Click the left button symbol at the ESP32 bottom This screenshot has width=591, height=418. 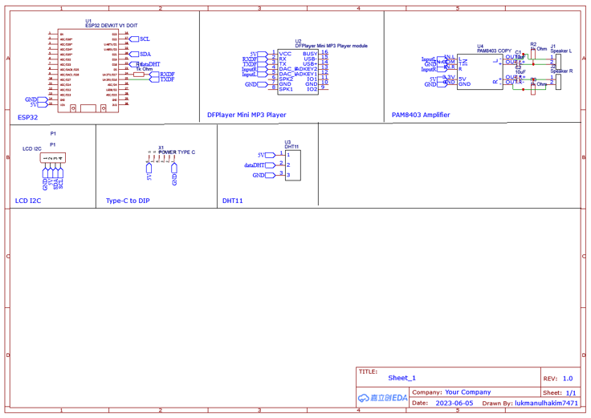pyautogui.click(x=73, y=108)
